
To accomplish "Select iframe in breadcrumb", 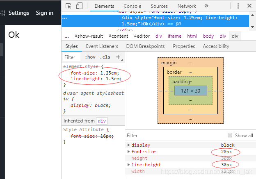I will click(x=174, y=36).
